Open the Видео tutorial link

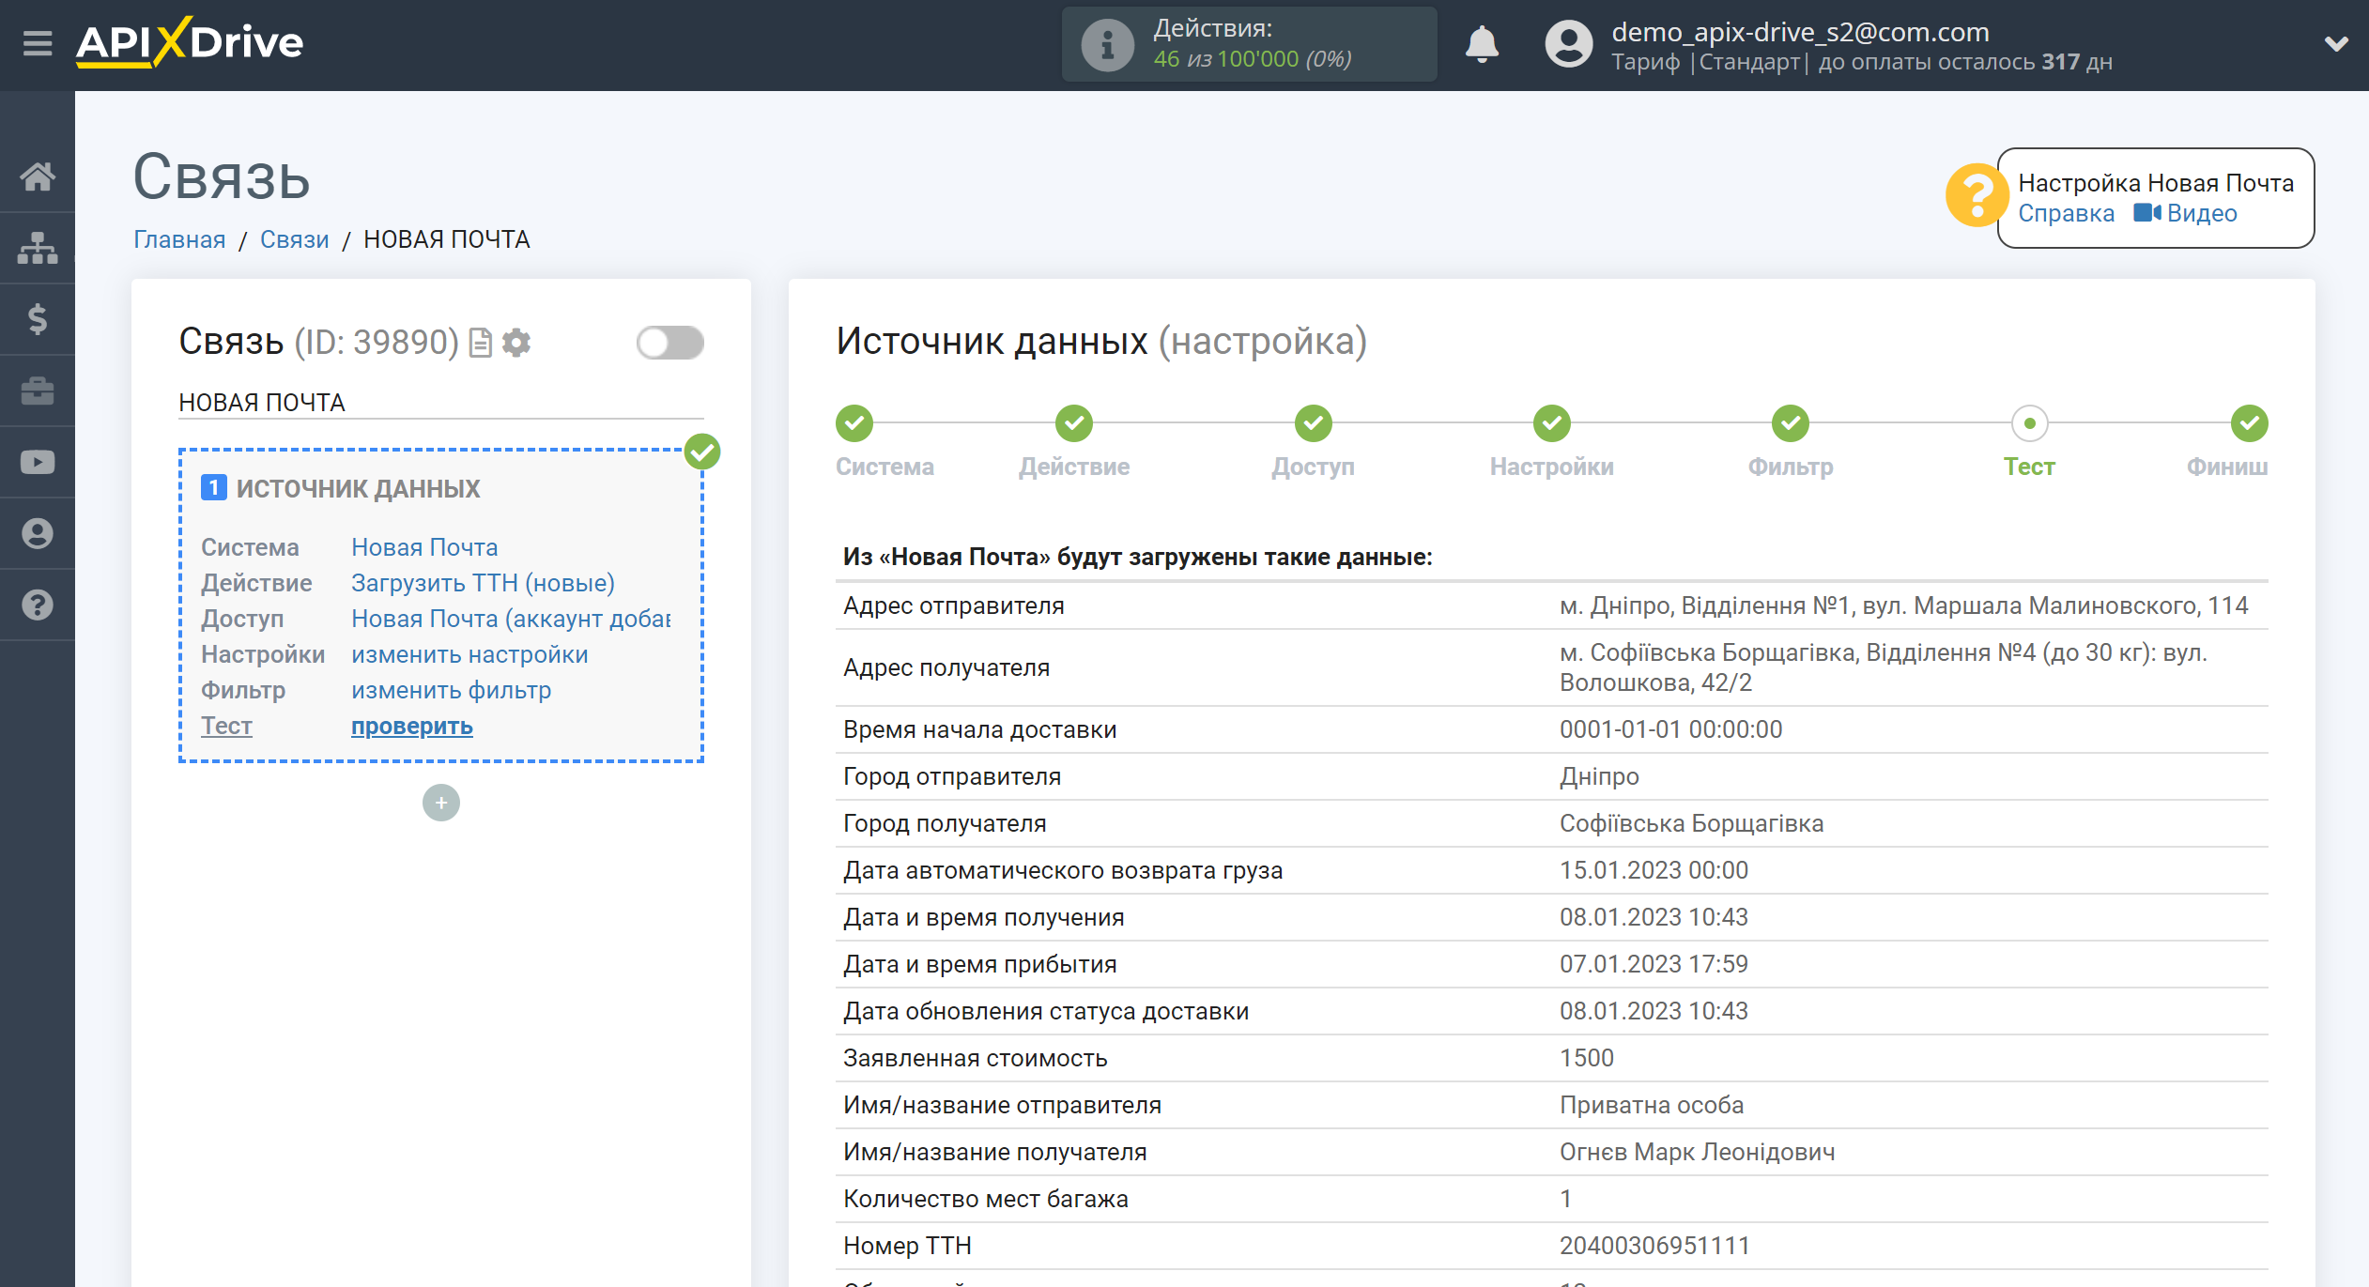(x=2186, y=213)
